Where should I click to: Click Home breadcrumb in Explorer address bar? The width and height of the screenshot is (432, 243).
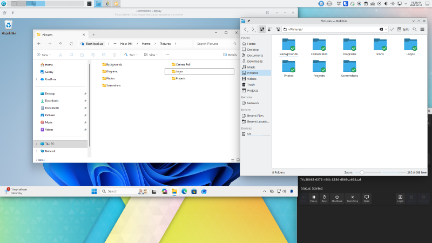point(146,44)
